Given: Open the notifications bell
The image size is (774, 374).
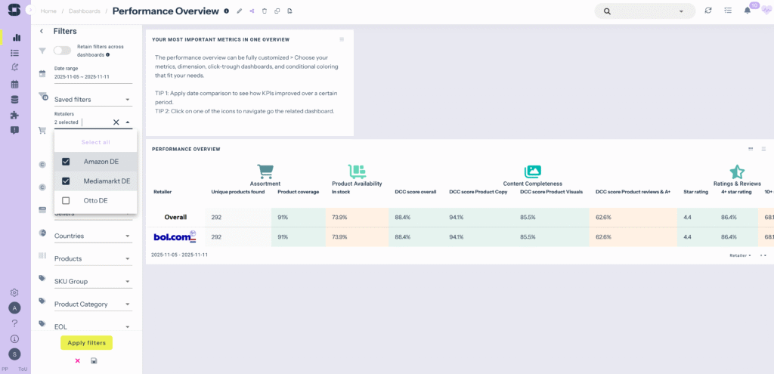Looking at the screenshot, I should click(748, 11).
